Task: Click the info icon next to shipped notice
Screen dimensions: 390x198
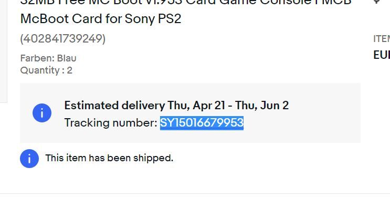Action: (29, 159)
